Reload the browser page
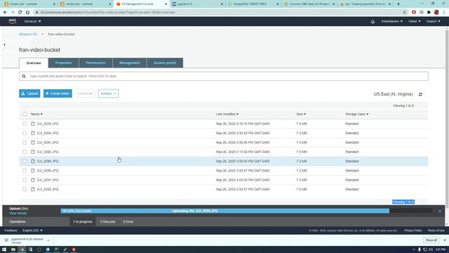449x253 pixels. coord(20,13)
